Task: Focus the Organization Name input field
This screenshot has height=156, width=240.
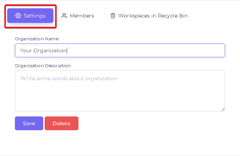Action: [x=120, y=51]
